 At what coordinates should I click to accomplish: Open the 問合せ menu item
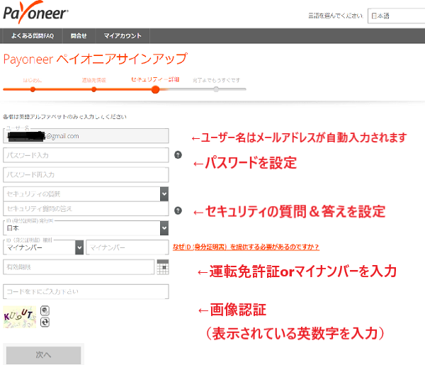[79, 36]
